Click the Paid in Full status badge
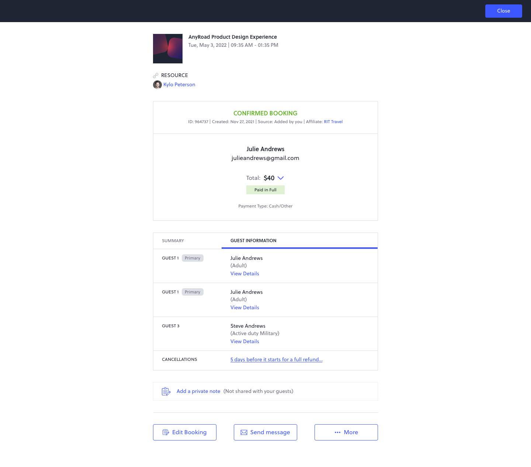 coord(265,189)
